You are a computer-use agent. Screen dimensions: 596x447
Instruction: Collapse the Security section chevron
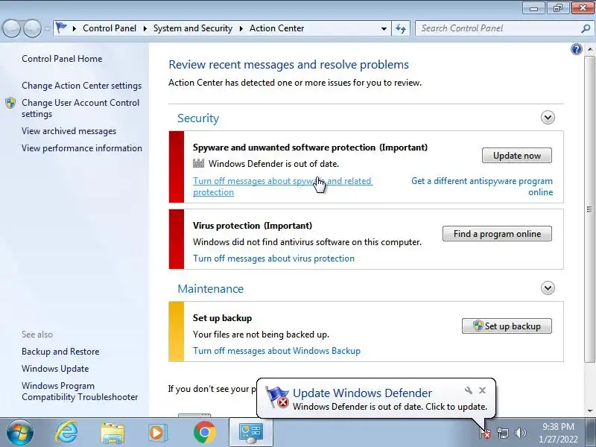tap(548, 118)
